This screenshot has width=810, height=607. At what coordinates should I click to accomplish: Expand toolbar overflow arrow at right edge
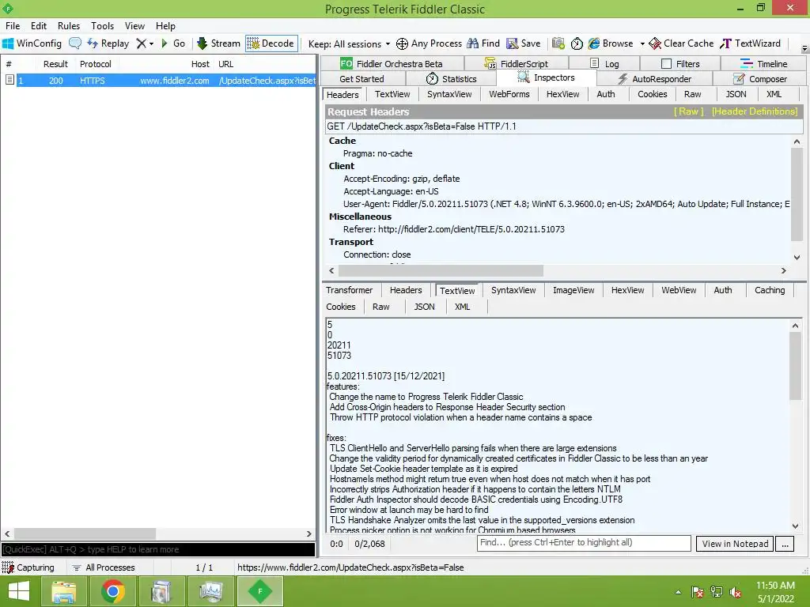[804, 48]
